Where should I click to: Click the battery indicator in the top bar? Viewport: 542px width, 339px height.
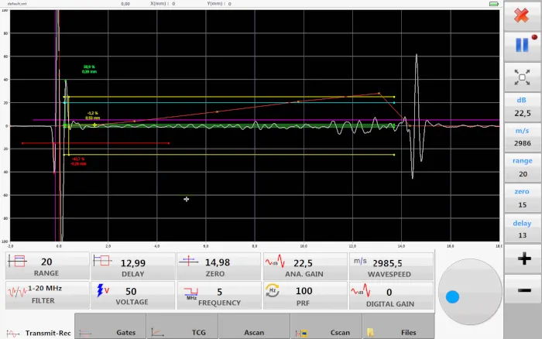[x=494, y=4]
